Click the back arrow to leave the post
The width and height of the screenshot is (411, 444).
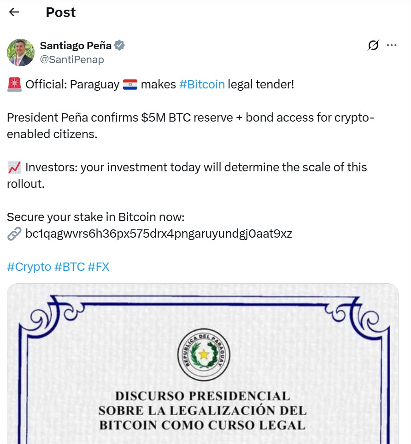[14, 12]
